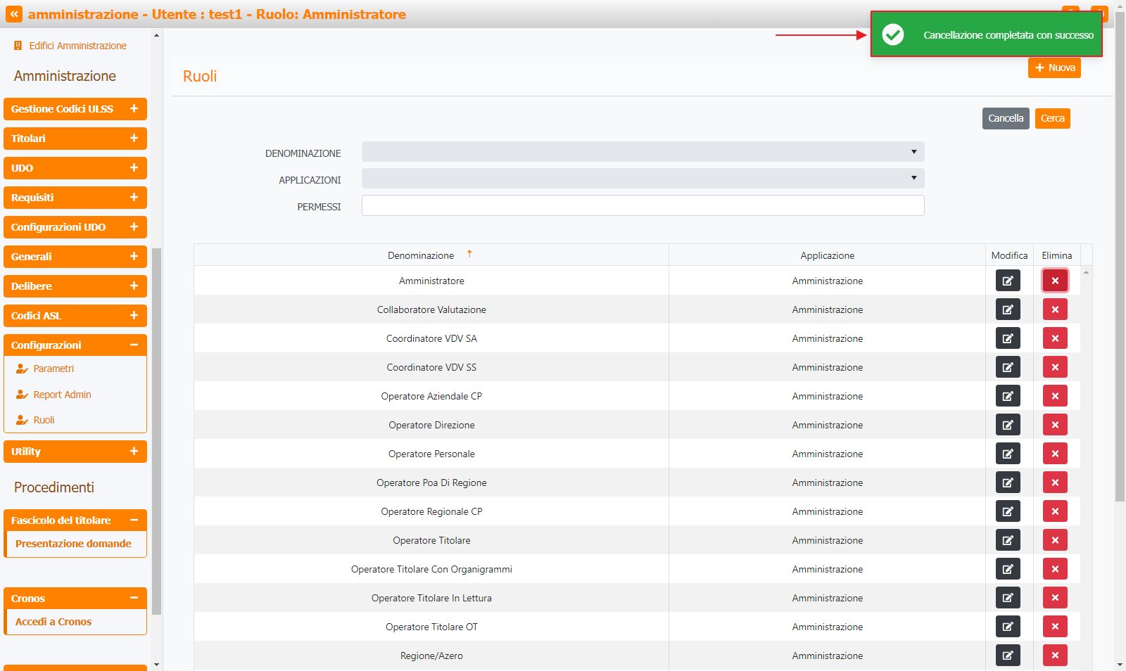Edit the Coordinatore VDV SA role

(1008, 338)
